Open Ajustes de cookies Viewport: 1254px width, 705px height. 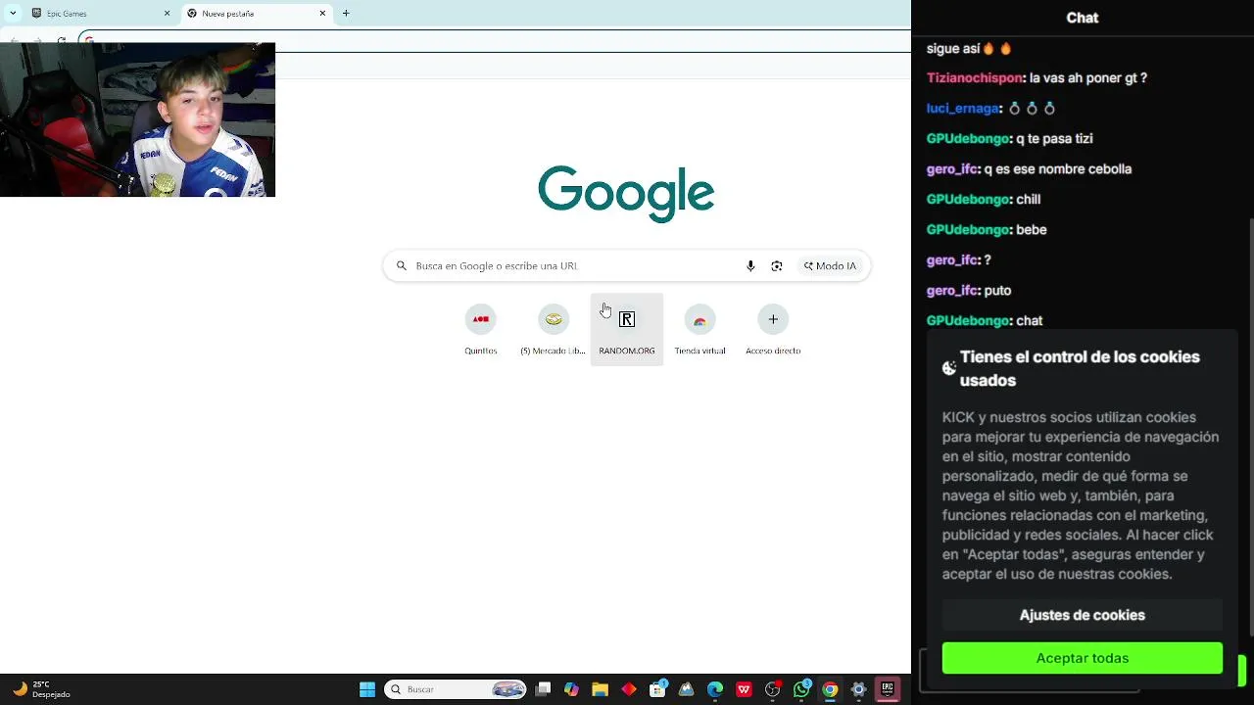tap(1083, 615)
